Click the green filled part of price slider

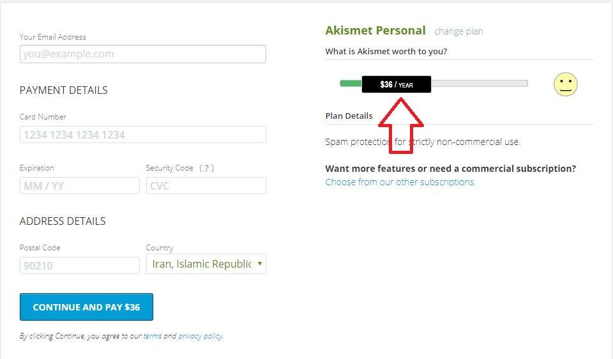pyautogui.click(x=351, y=84)
